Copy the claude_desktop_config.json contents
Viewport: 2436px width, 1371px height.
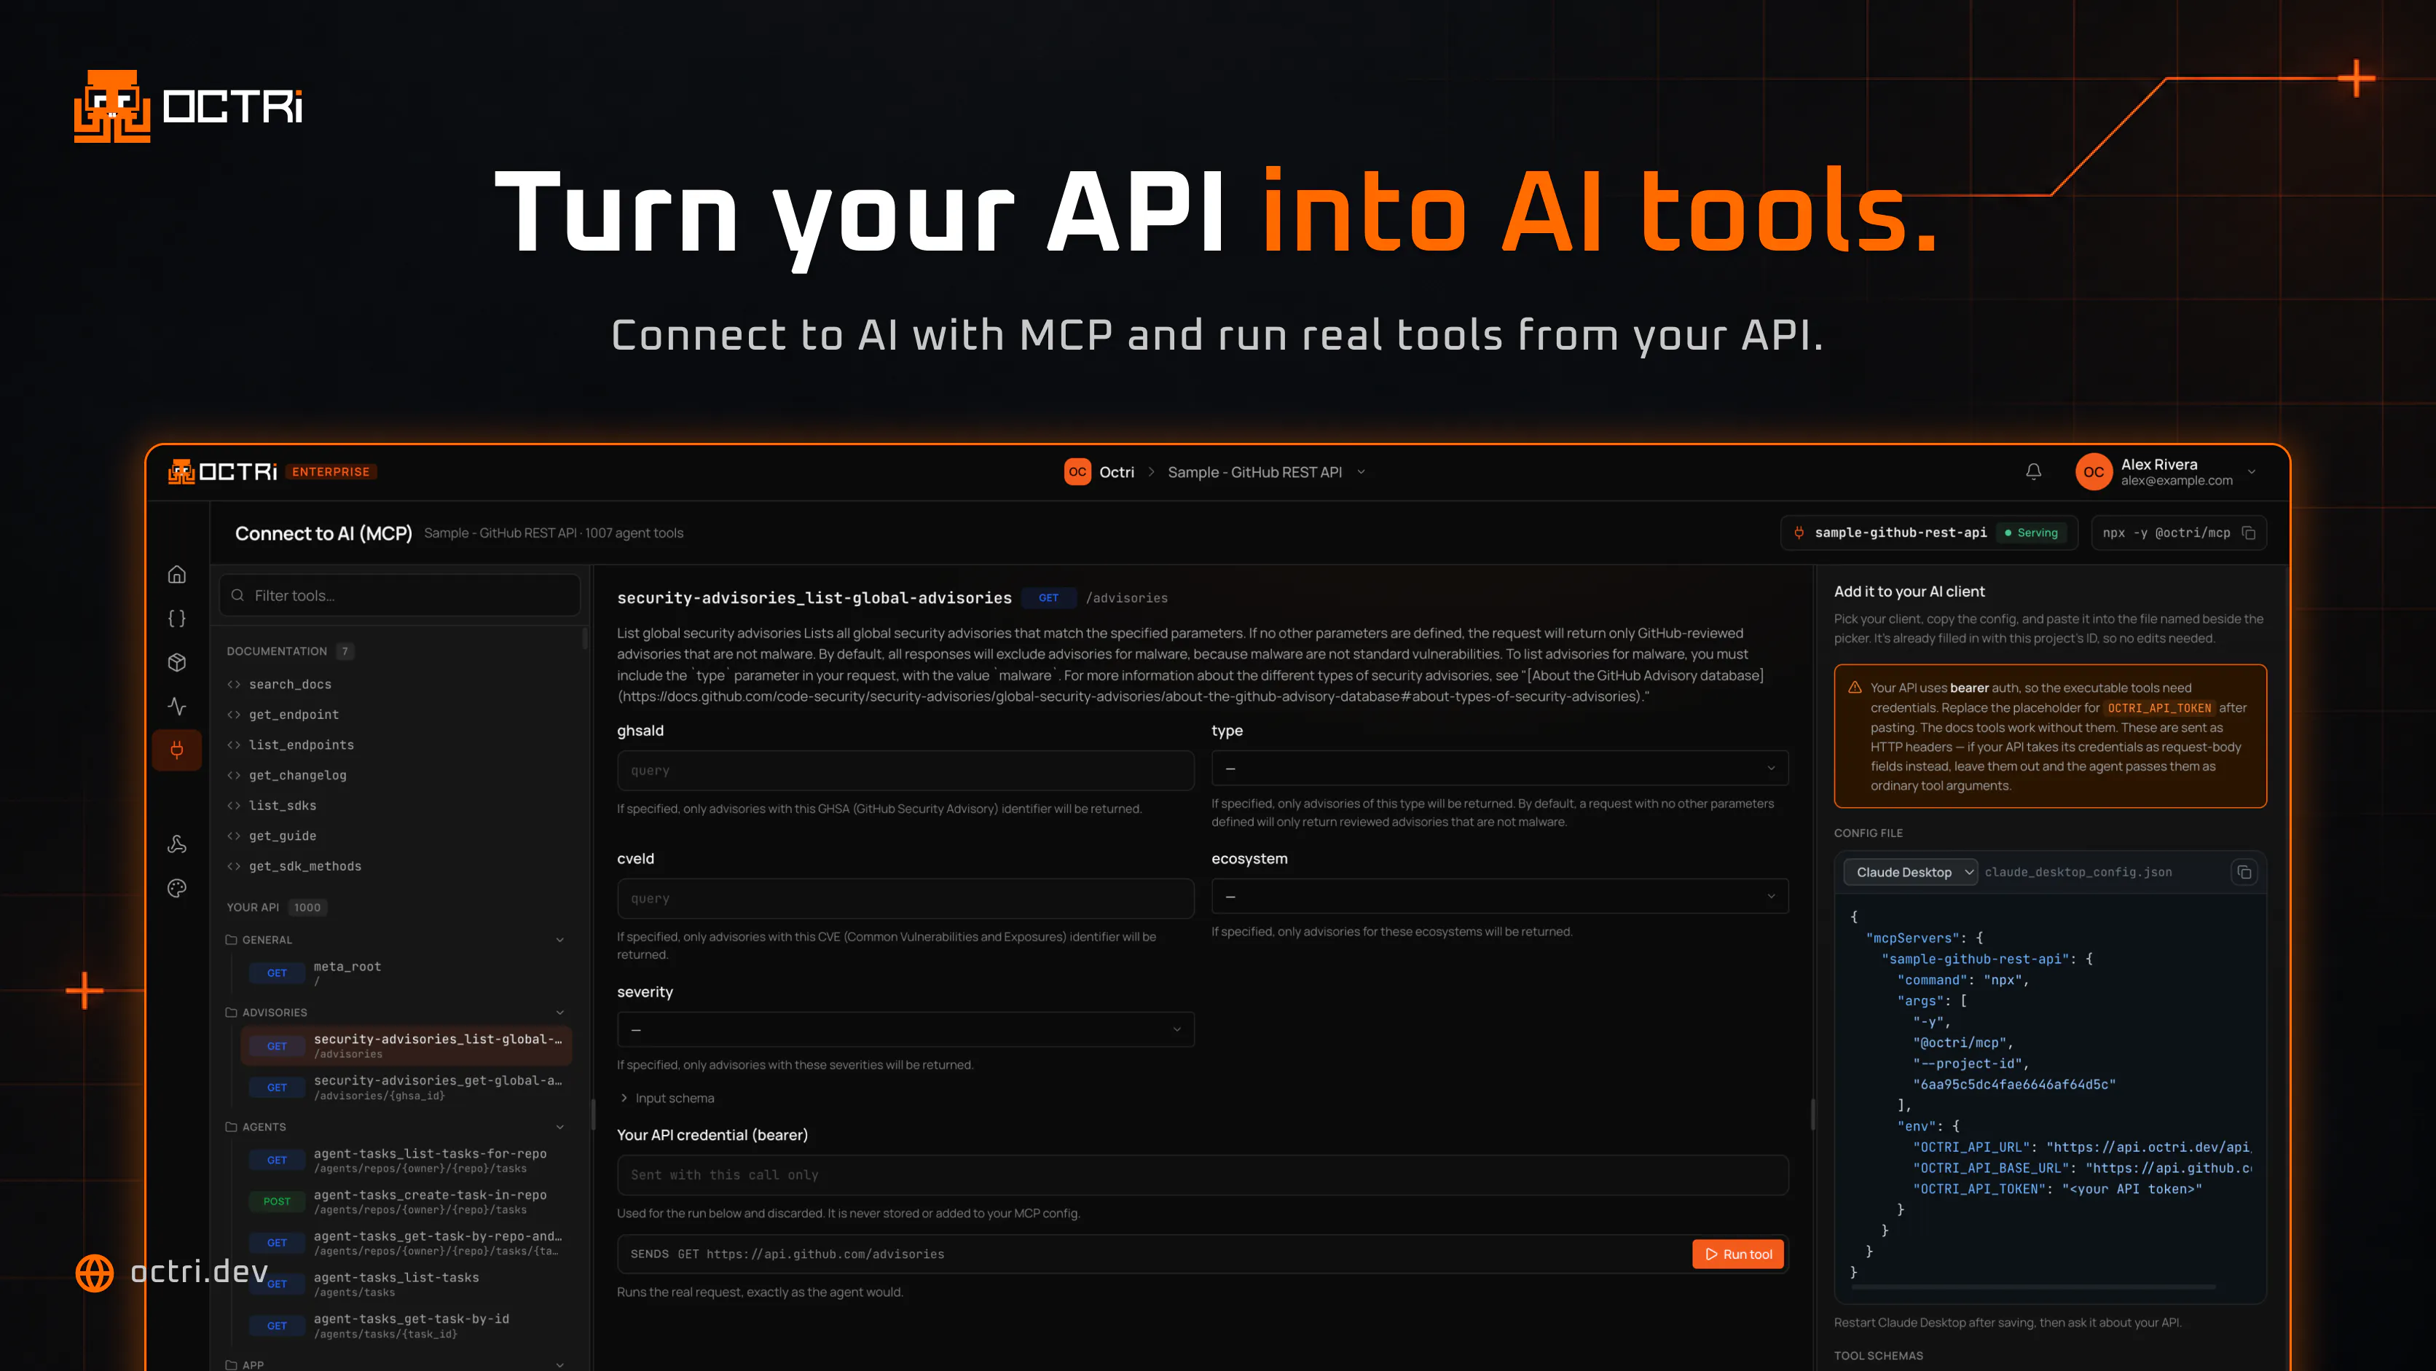coord(2244,872)
